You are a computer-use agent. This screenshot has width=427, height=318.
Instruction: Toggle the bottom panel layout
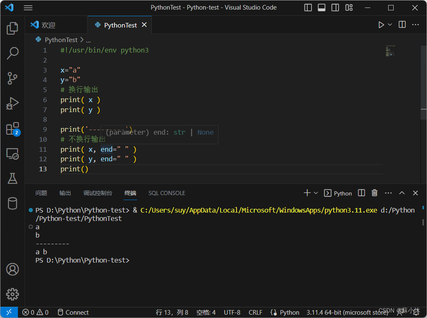point(322,8)
